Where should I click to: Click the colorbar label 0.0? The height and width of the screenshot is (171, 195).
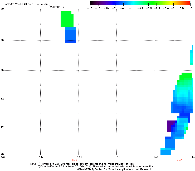coord(182,8)
